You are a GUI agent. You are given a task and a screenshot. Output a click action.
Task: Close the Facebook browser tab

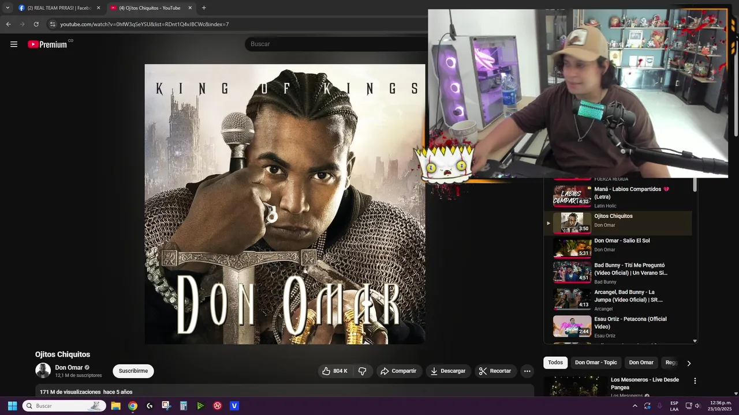(98, 8)
